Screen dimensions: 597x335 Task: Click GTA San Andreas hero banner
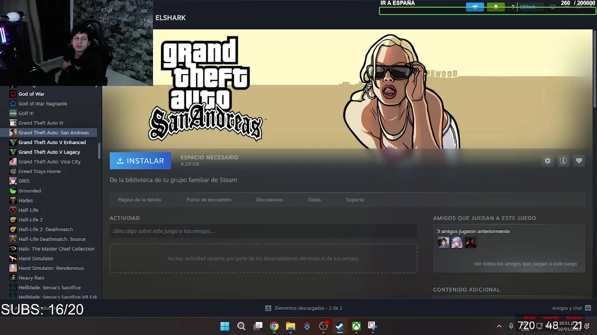click(347, 89)
